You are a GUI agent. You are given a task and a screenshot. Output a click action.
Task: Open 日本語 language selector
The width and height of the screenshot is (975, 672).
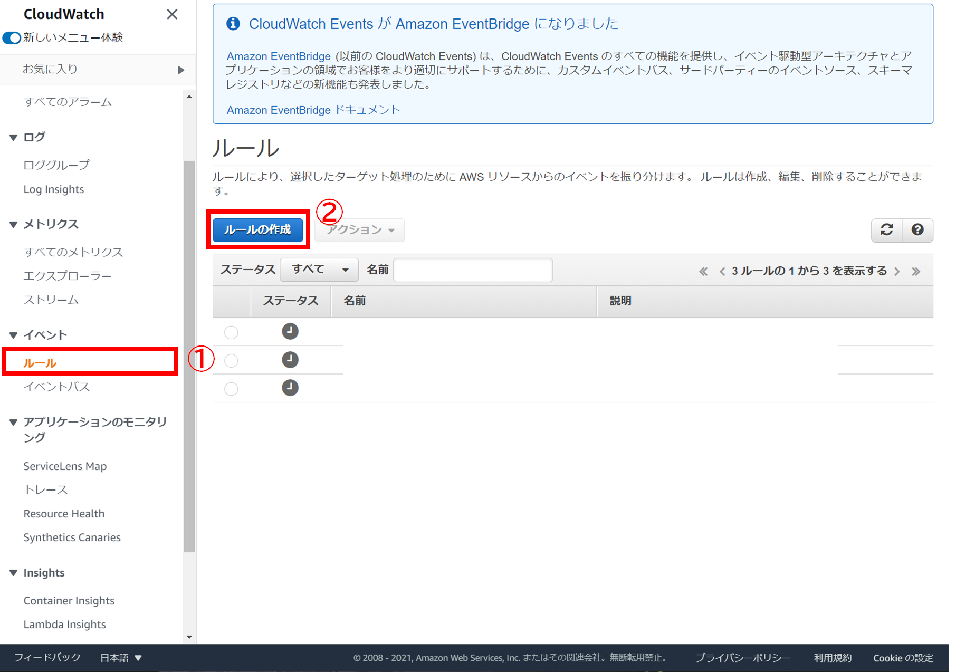[121, 658]
